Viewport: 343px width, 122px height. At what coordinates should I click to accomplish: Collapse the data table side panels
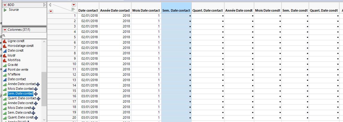pyautogui.click(x=50, y=5)
